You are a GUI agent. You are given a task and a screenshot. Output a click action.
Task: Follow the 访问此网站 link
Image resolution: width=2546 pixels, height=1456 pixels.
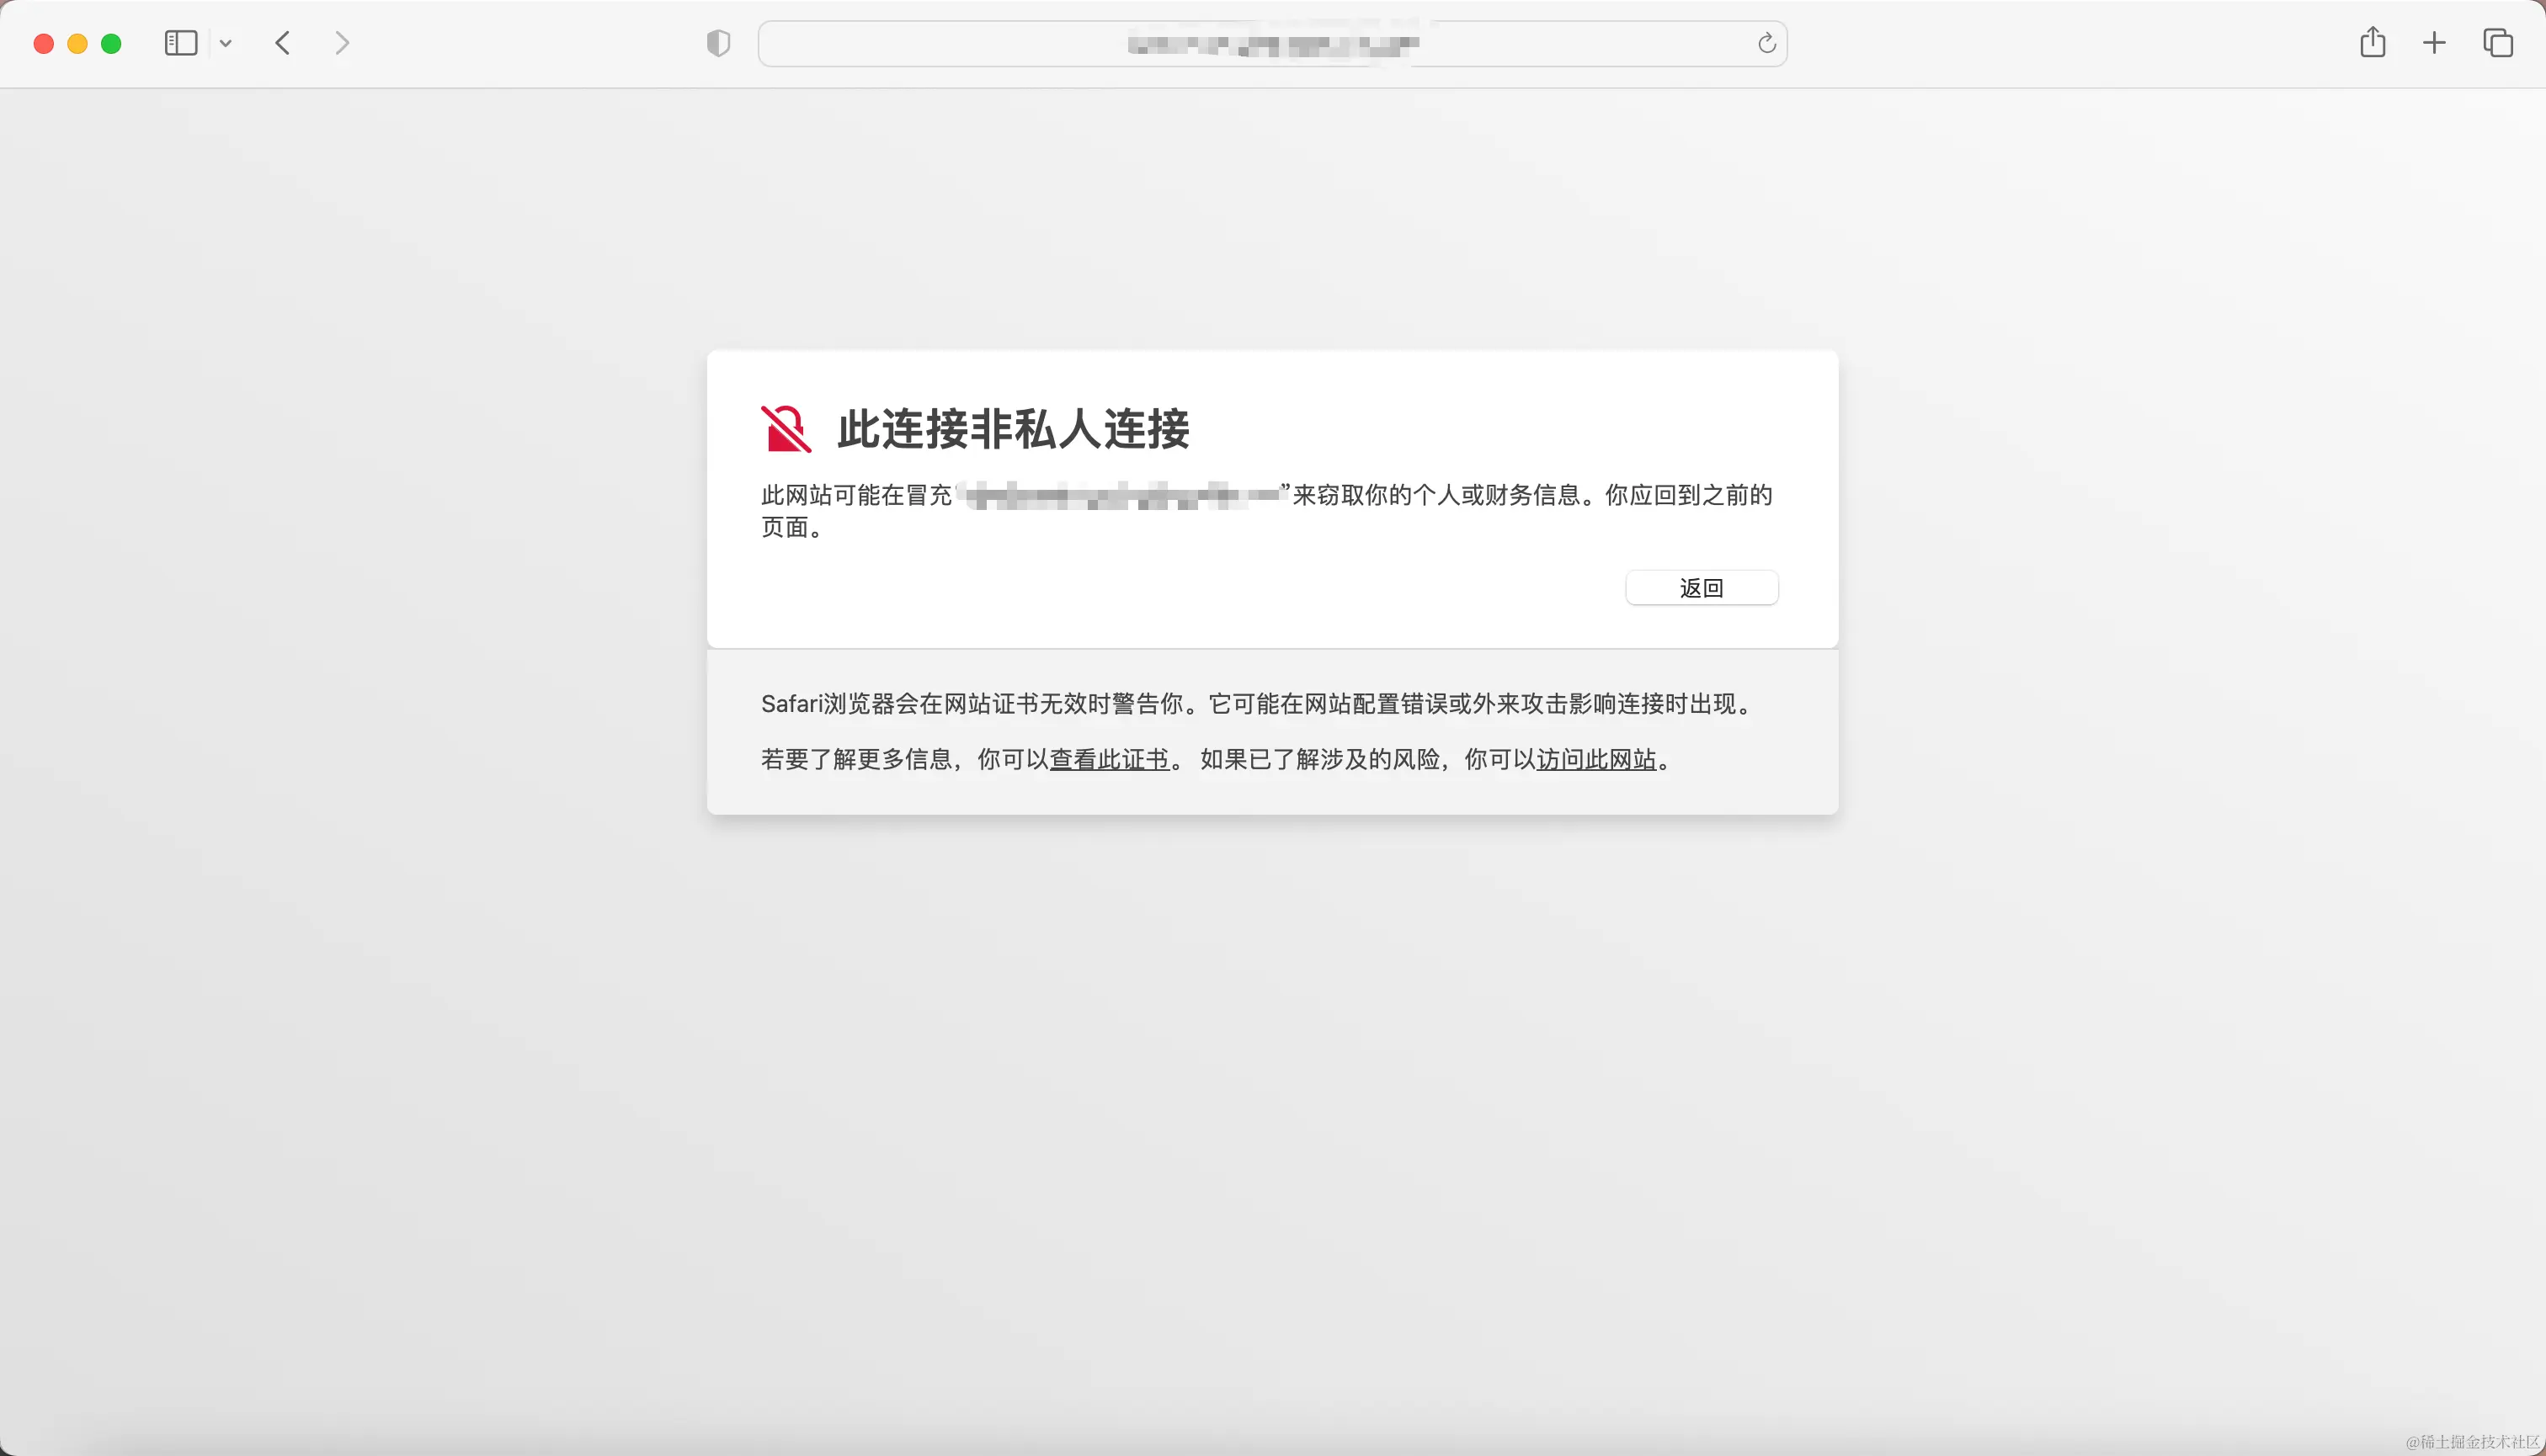(1596, 760)
